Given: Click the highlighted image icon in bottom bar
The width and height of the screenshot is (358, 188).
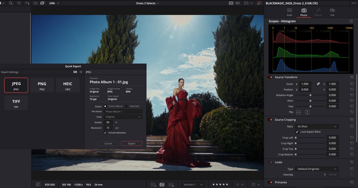Looking at the screenshot, I should (x=162, y=185).
